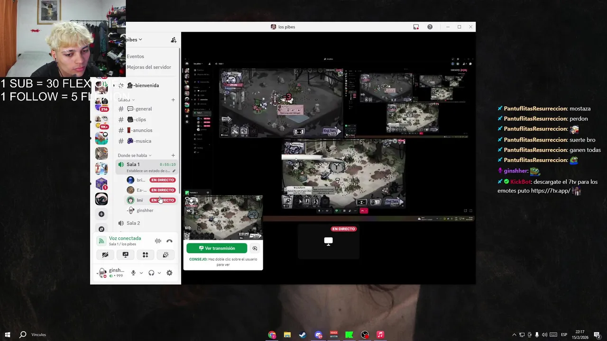Open the ESP language selector in tray
This screenshot has width=607, height=341.
point(564,335)
